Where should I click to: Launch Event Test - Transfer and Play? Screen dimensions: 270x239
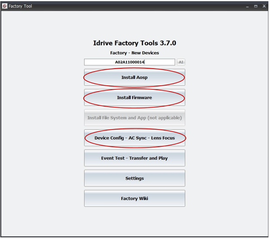(x=135, y=158)
